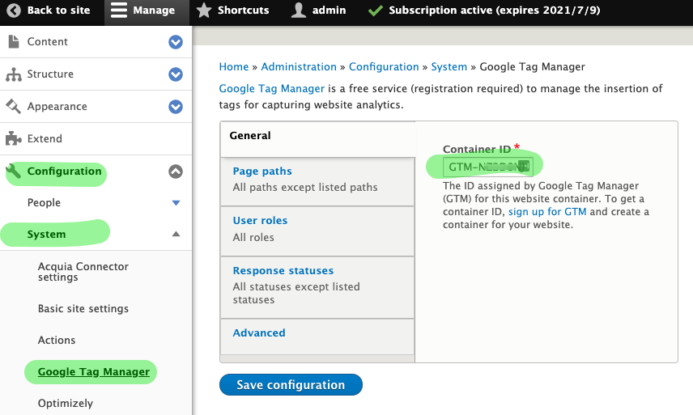Click the Content page icon
693x415 pixels.
(x=14, y=41)
